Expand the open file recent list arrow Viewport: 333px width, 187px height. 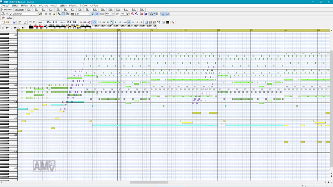11,22
